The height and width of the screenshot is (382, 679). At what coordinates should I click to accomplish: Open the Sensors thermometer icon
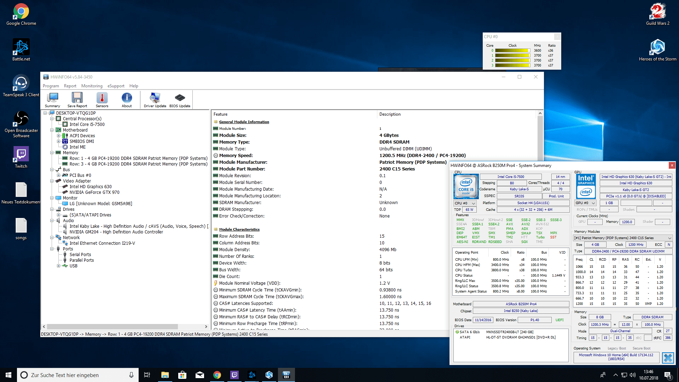(x=102, y=100)
